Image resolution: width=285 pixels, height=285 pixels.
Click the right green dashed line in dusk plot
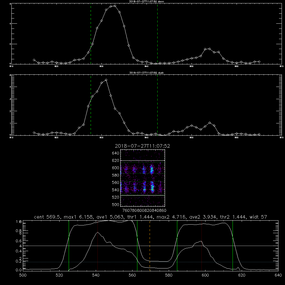pyautogui.click(x=157, y=105)
